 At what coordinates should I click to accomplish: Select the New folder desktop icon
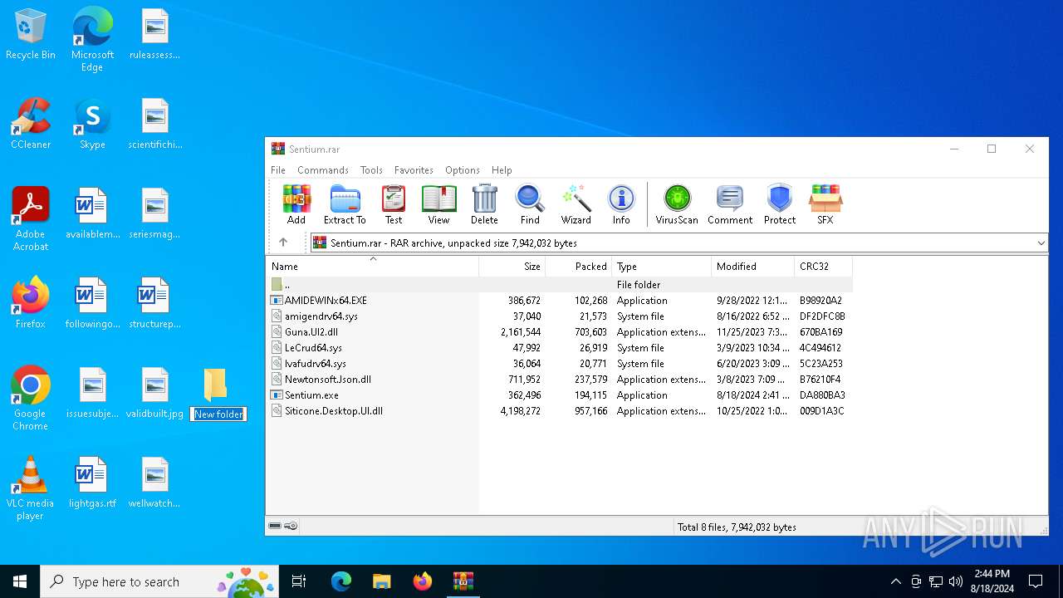(x=215, y=385)
